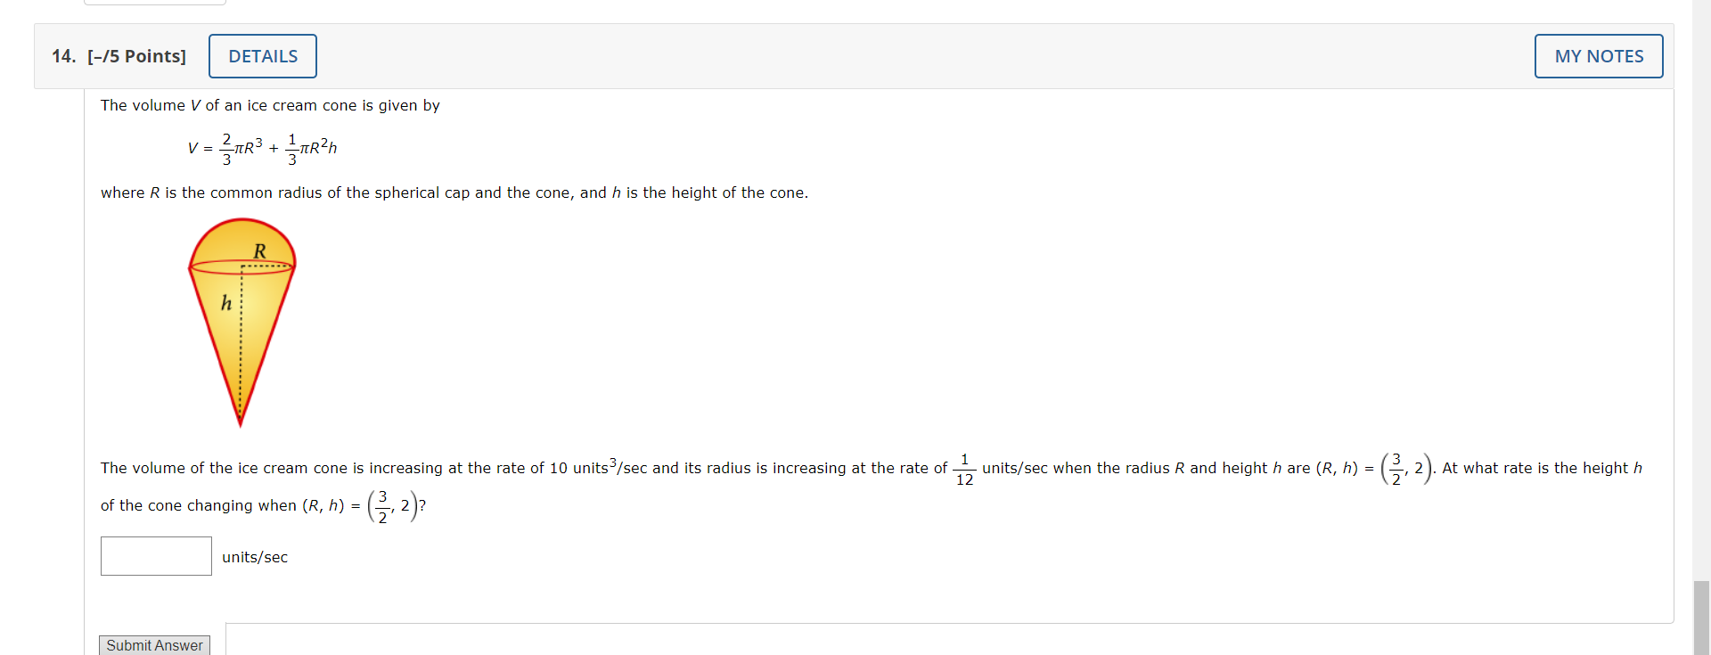
Task: Click the ice cream cone diagram
Action: pos(242,323)
